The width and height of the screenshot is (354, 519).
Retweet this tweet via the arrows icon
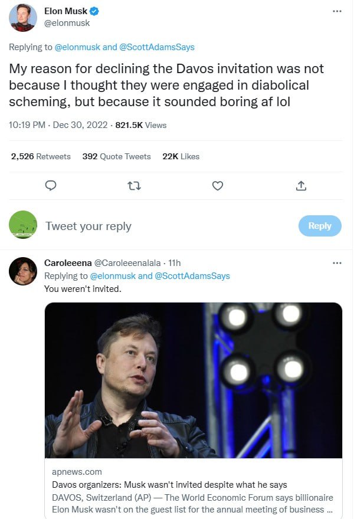[134, 186]
